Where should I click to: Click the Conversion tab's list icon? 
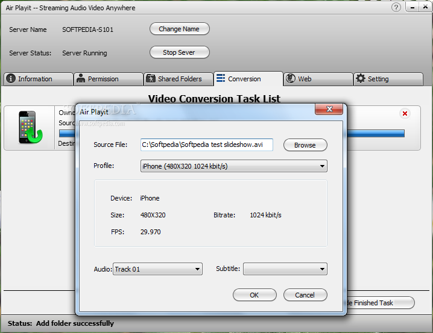[x=220, y=78]
